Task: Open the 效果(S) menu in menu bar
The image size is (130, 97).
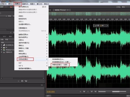Action: tap(18, 4)
